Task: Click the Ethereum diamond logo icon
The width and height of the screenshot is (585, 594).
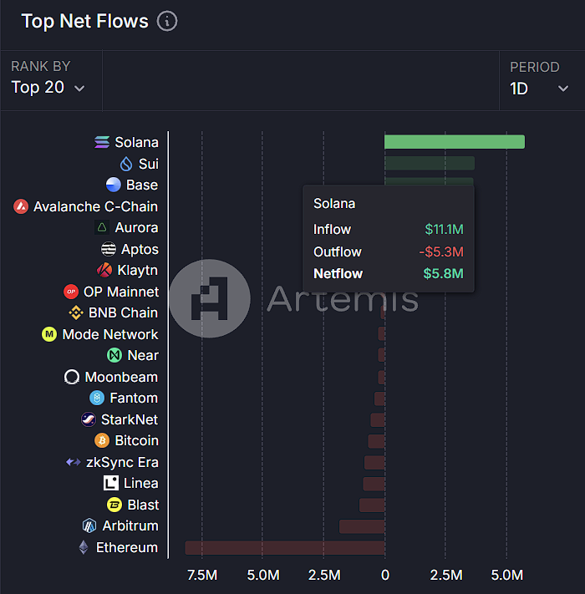Action: coord(83,547)
